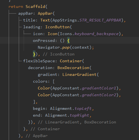Click 'icon:' parameter name

tap(39, 34)
